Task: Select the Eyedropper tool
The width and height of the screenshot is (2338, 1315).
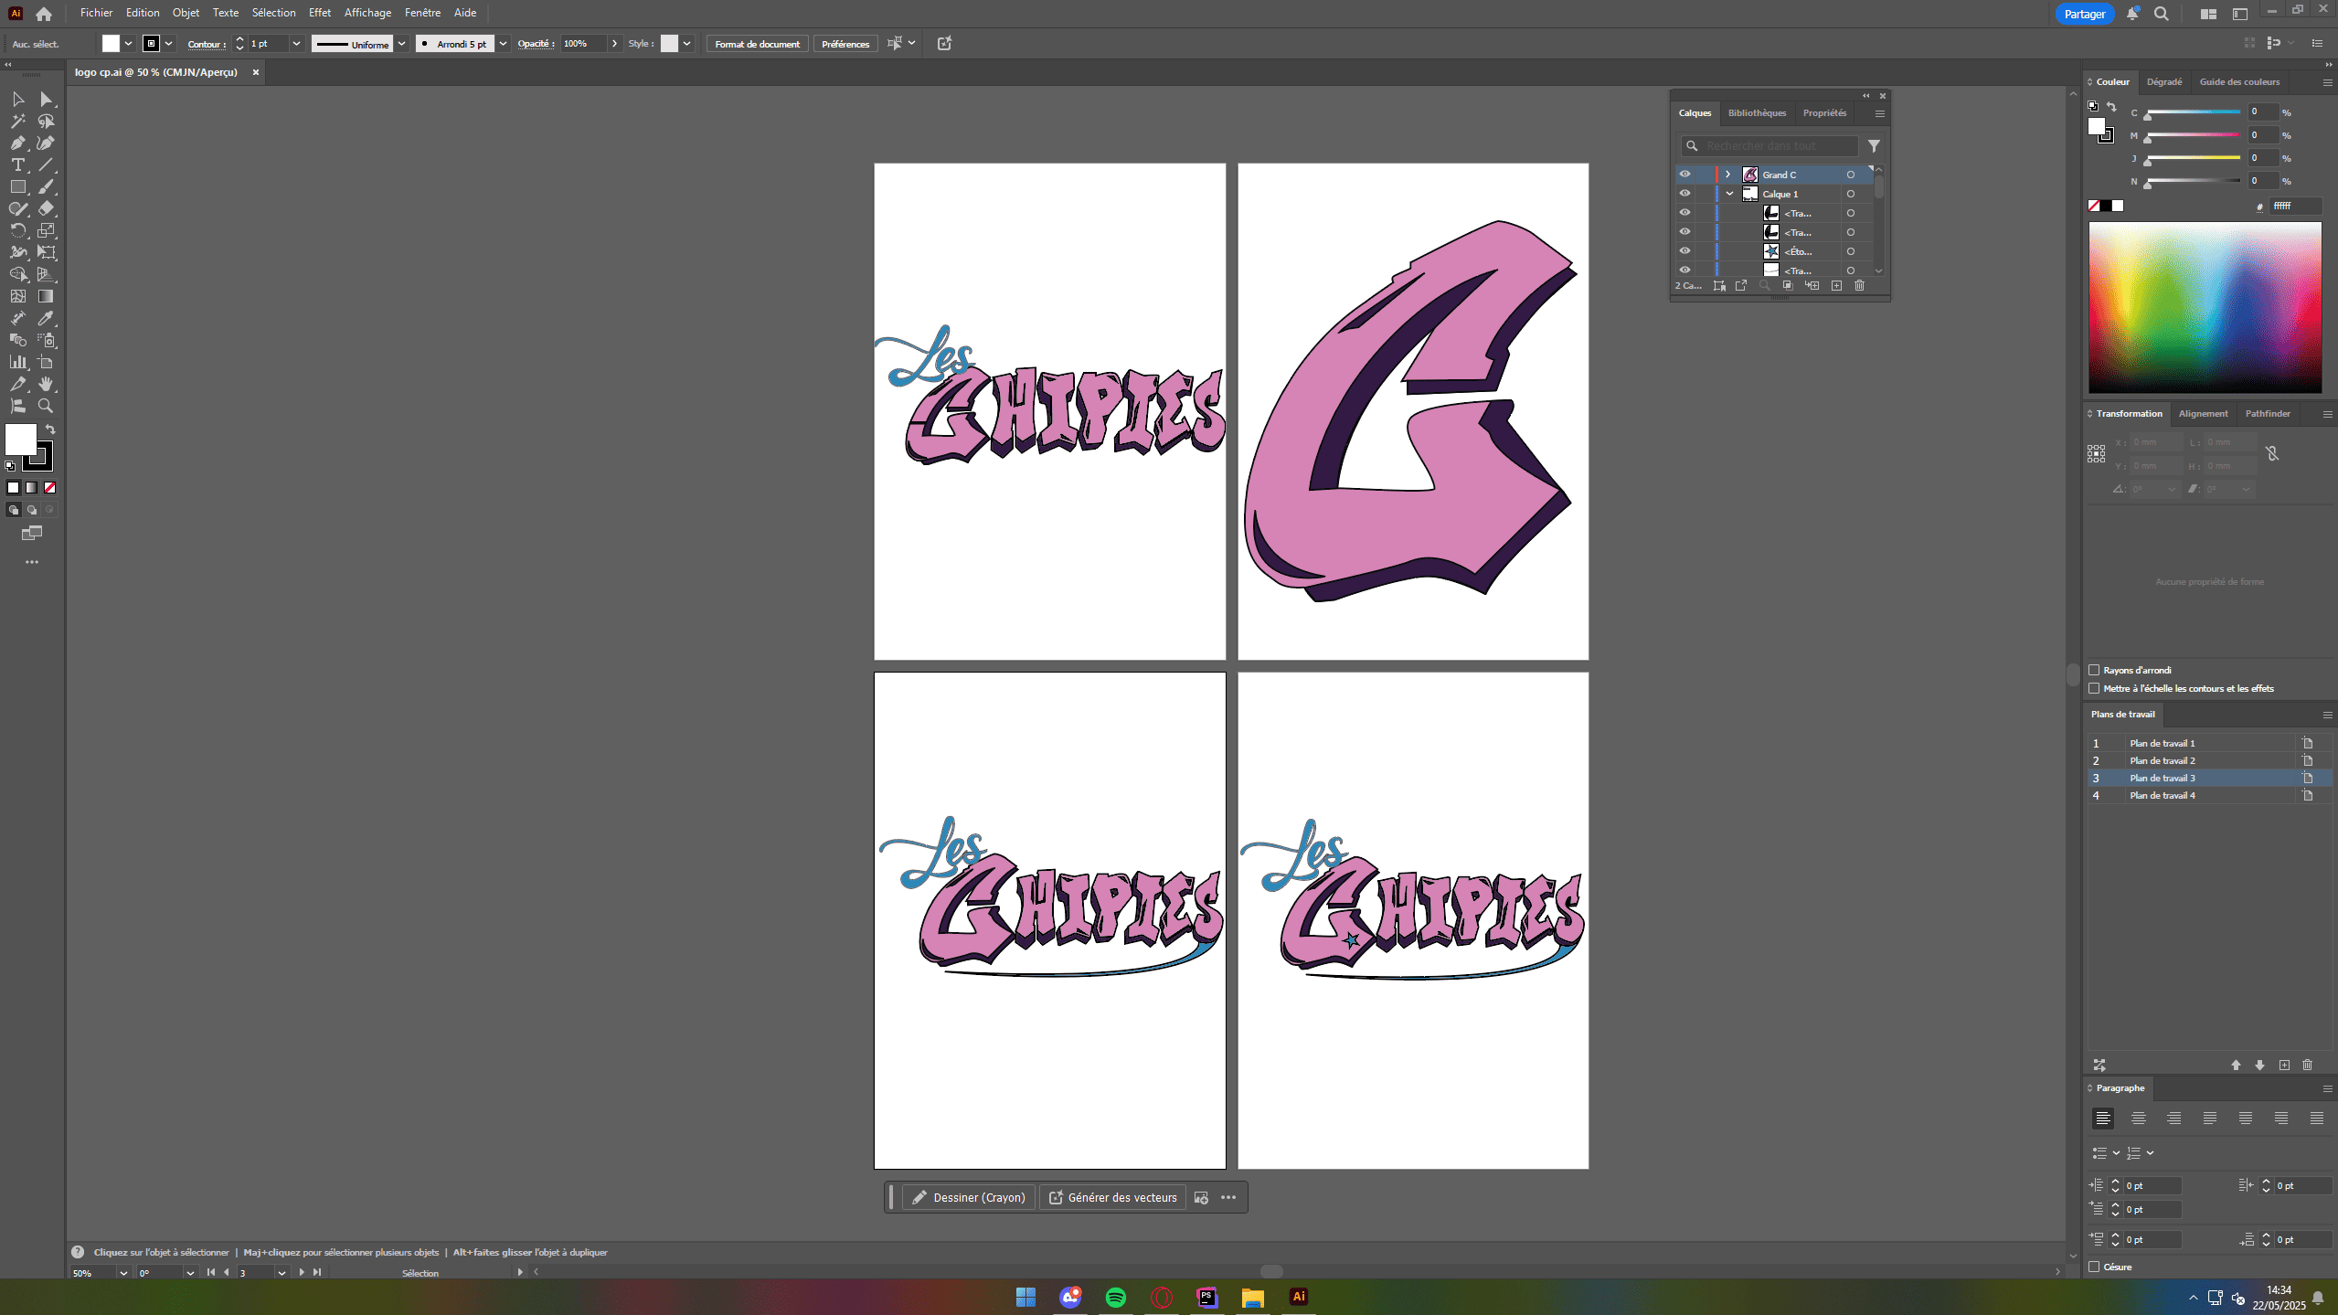Action: click(x=46, y=318)
